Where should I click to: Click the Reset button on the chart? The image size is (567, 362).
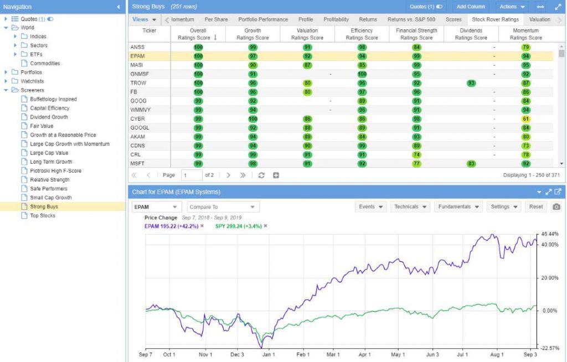pos(536,206)
